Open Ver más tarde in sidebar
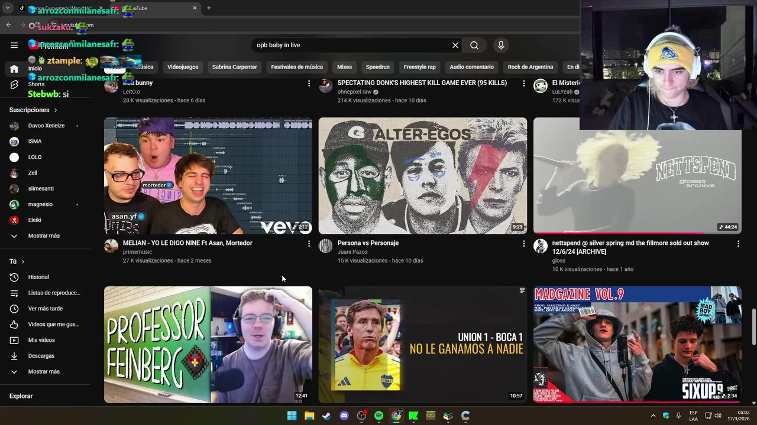This screenshot has height=425, width=757. point(45,309)
